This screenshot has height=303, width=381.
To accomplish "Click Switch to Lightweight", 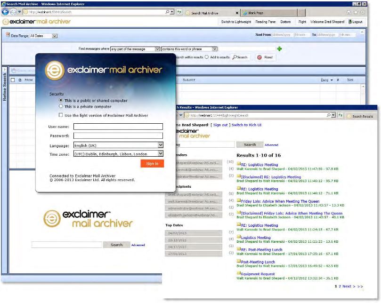I will [236, 22].
